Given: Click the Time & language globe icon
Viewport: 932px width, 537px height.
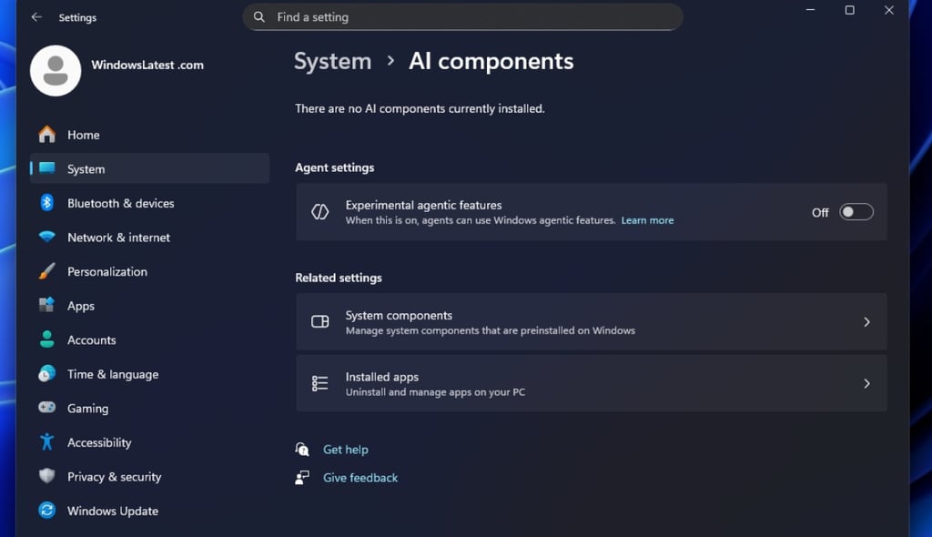Looking at the screenshot, I should click(x=47, y=373).
